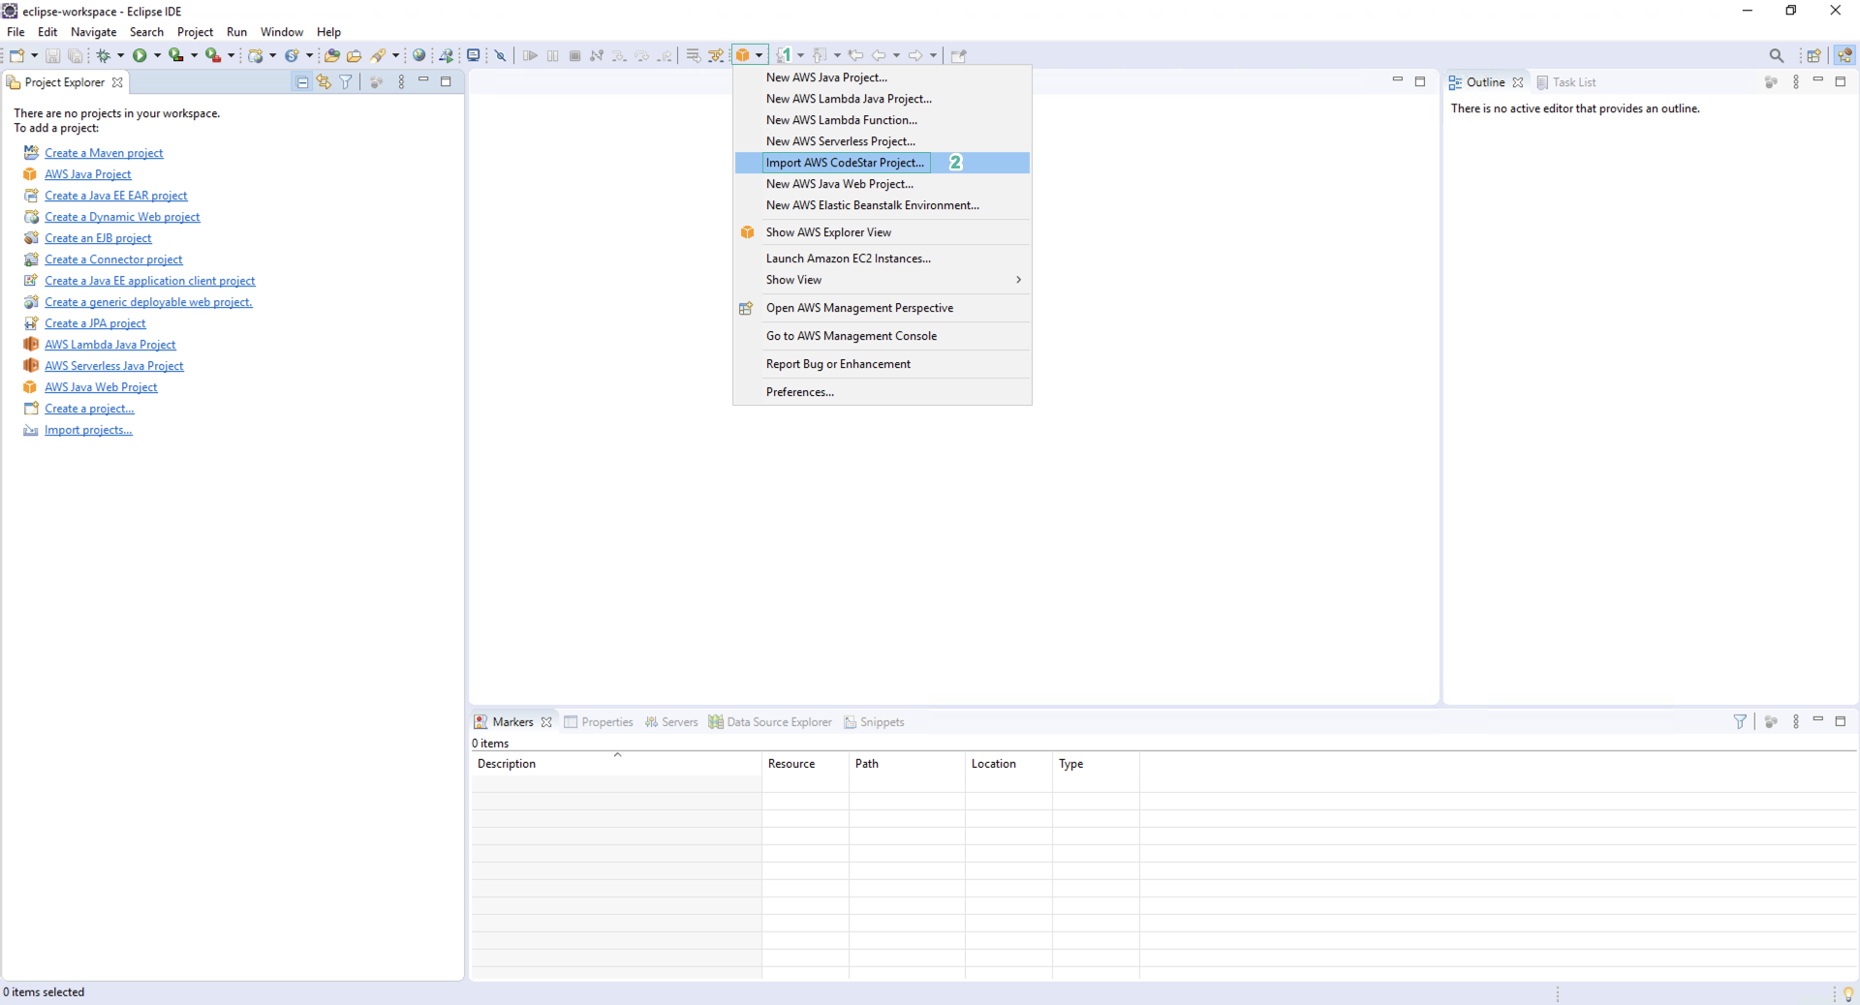Toggle the Java EE perspective button
Image resolution: width=1860 pixels, height=1005 pixels.
tap(1844, 55)
